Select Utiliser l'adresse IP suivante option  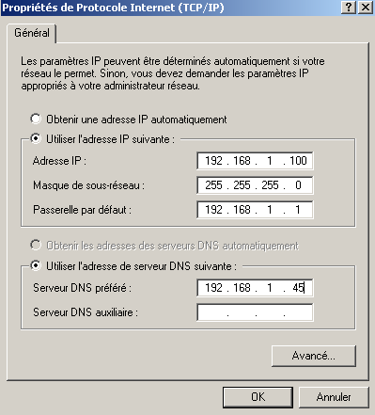36,139
